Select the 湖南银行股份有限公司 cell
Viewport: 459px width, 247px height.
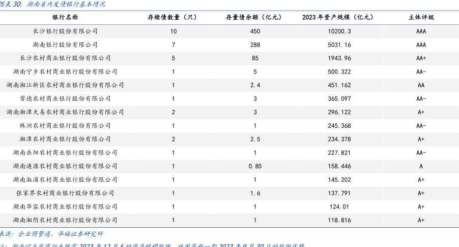[x=65, y=45]
